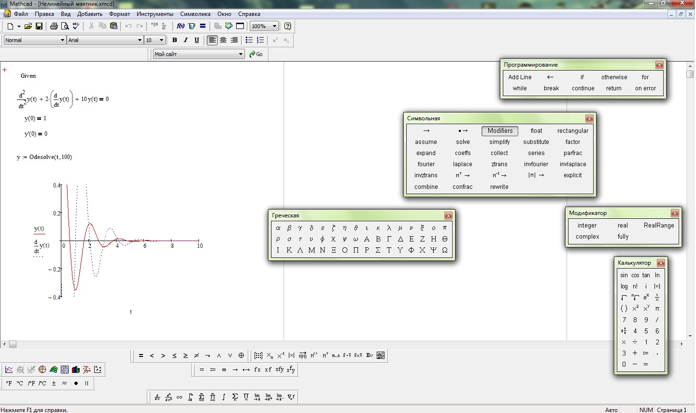Toggle Bold text formatting
This screenshot has width=696, height=413.
[174, 40]
